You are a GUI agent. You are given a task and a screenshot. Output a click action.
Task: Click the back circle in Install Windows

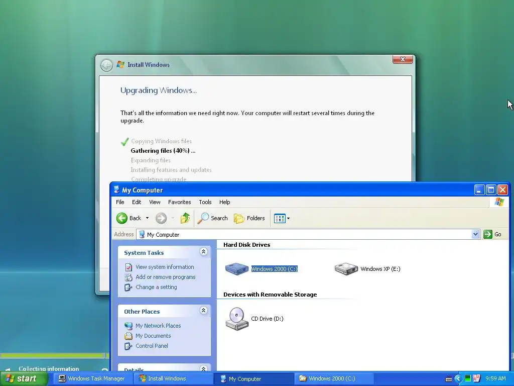106,65
